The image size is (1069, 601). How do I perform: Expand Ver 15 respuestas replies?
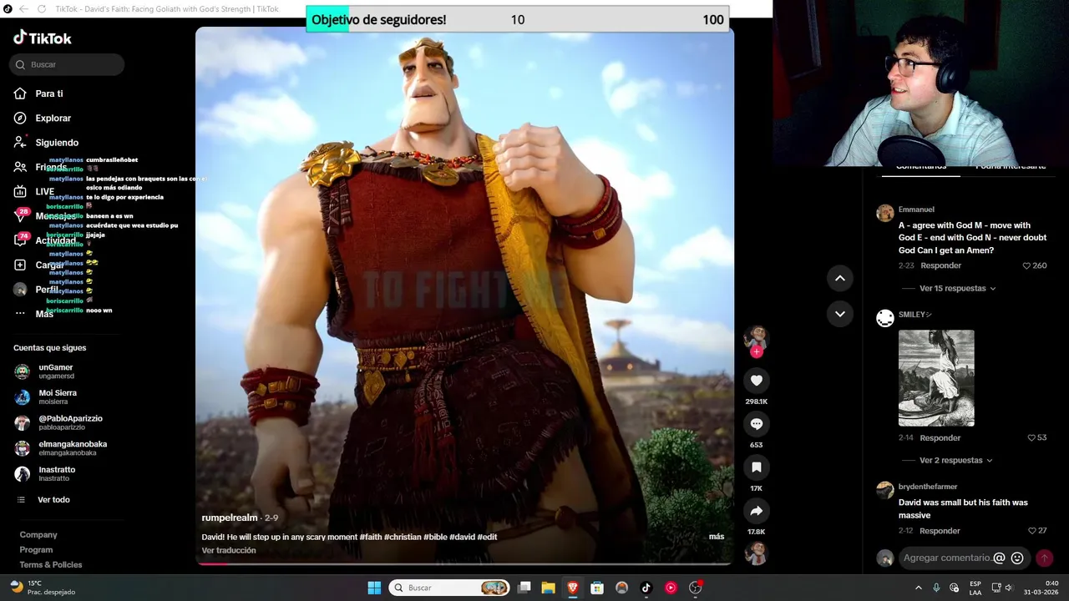point(958,288)
